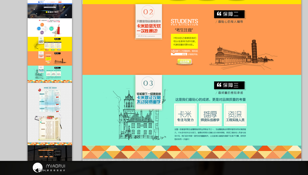This screenshot has width=308, height=175.
Task: Open the yellow 01 section in thumbnail
Action: (x=50, y=44)
